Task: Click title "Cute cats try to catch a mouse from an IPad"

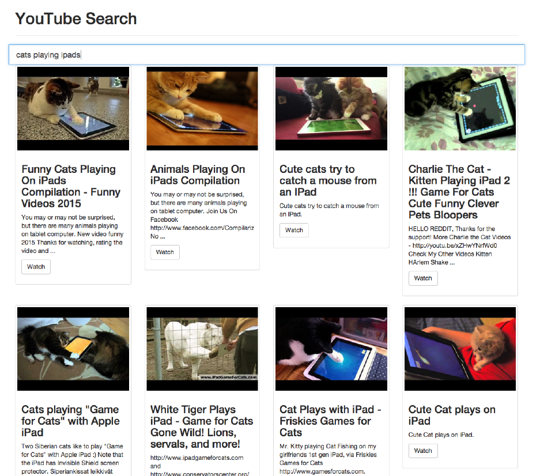Action: [328, 180]
